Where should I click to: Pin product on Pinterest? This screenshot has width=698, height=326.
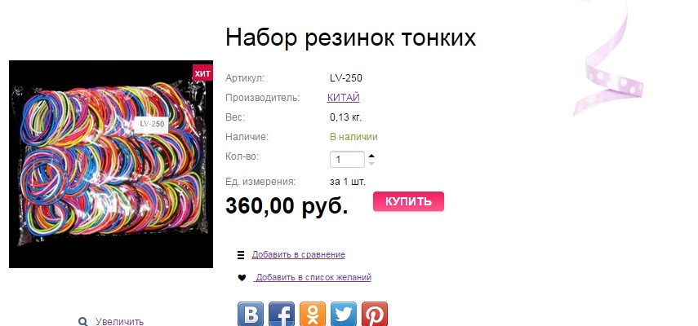pyautogui.click(x=375, y=314)
